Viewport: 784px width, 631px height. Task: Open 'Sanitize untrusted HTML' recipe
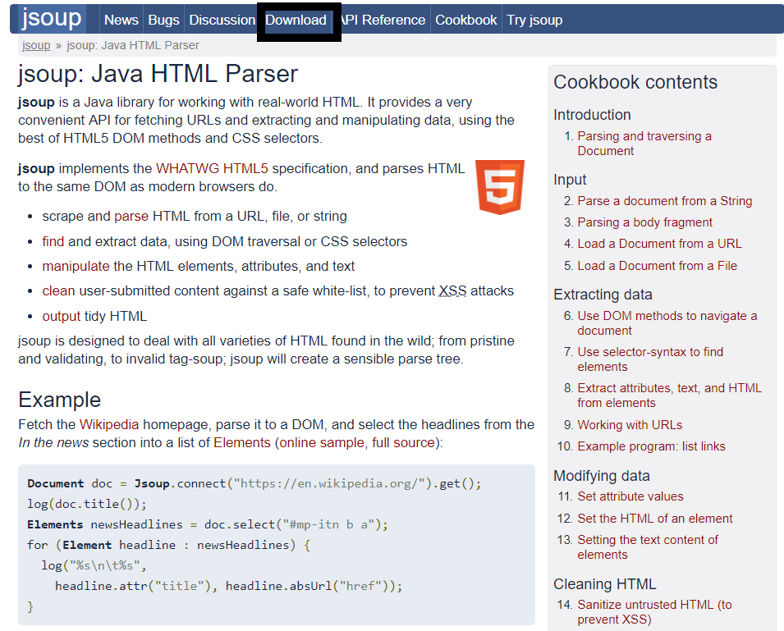654,612
